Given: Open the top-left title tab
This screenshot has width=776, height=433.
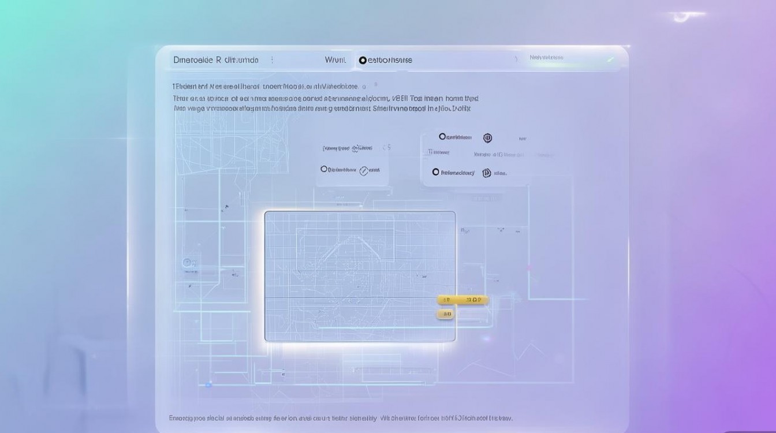Looking at the screenshot, I should [x=216, y=59].
